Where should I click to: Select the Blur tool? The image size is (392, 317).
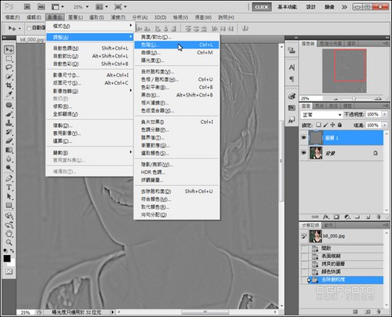pos(9,158)
